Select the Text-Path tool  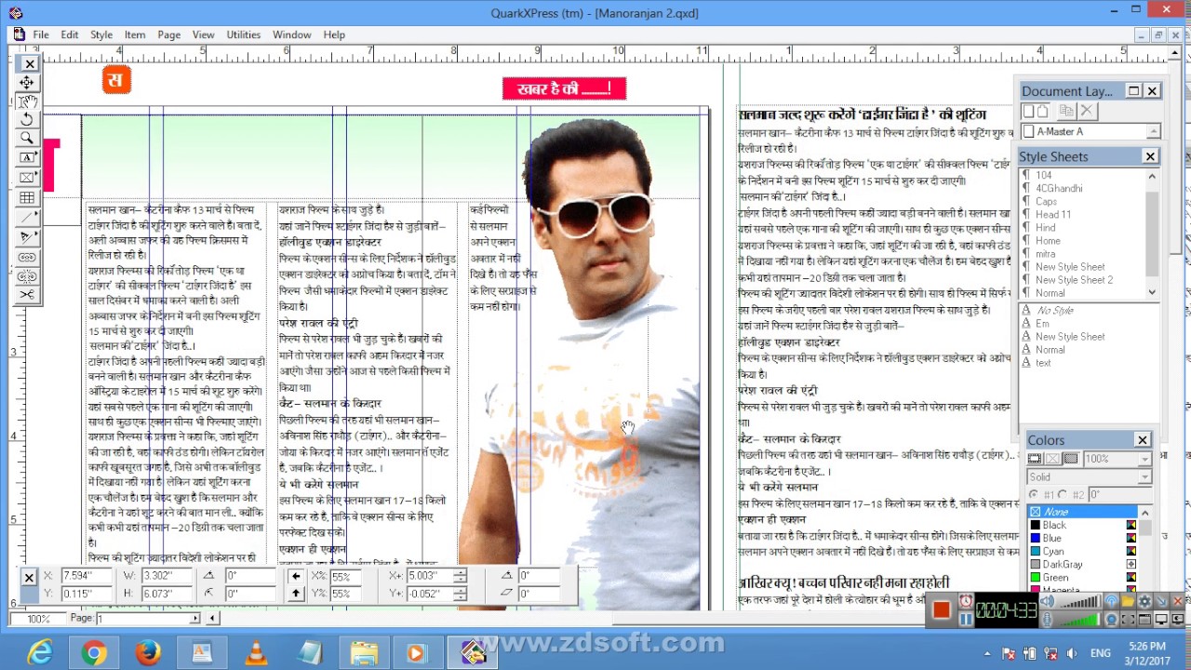(27, 236)
